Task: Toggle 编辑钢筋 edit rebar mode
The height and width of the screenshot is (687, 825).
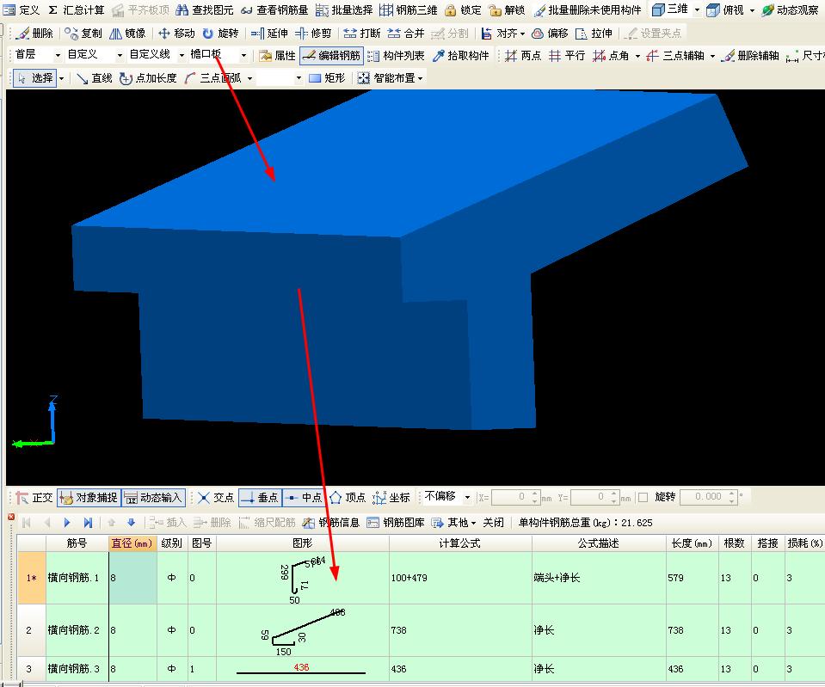Action: [x=331, y=55]
